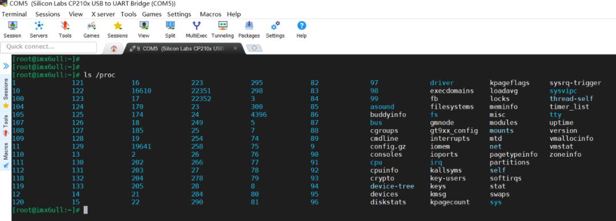The width and height of the screenshot is (616, 221).
Task: Click 'partitions' in the terminal listing
Action: [509, 162]
